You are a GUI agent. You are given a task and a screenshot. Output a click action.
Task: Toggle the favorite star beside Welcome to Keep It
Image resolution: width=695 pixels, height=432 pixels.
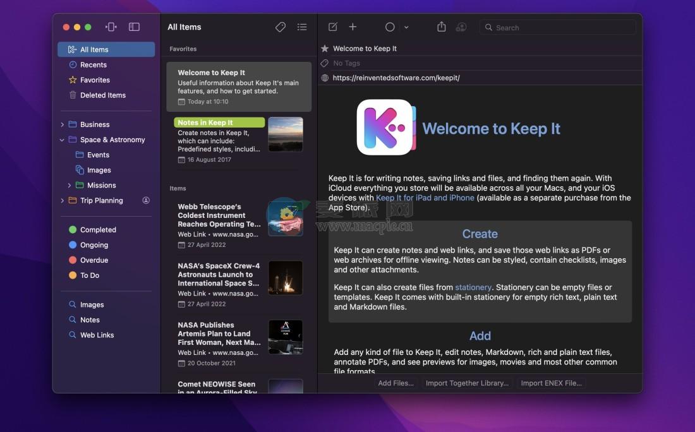click(x=325, y=48)
